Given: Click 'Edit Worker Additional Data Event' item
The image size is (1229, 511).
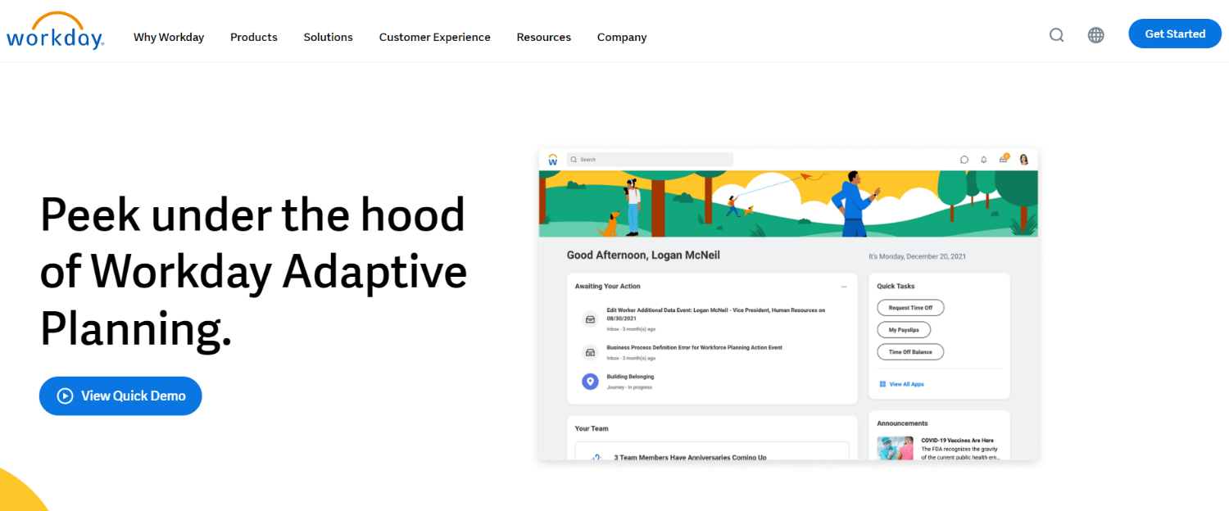Looking at the screenshot, I should (715, 314).
